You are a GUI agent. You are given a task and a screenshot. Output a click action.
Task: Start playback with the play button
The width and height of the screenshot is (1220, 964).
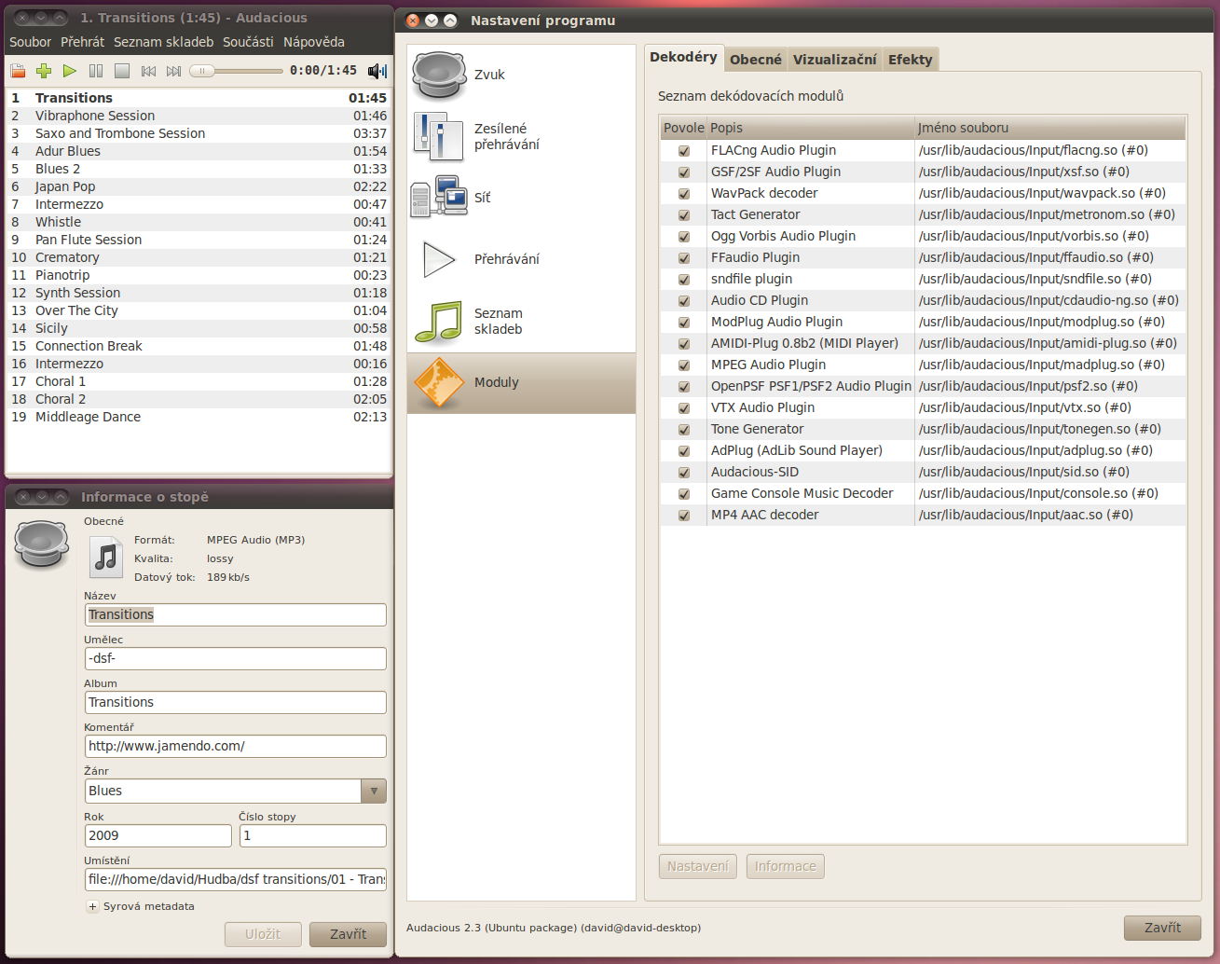pyautogui.click(x=70, y=71)
